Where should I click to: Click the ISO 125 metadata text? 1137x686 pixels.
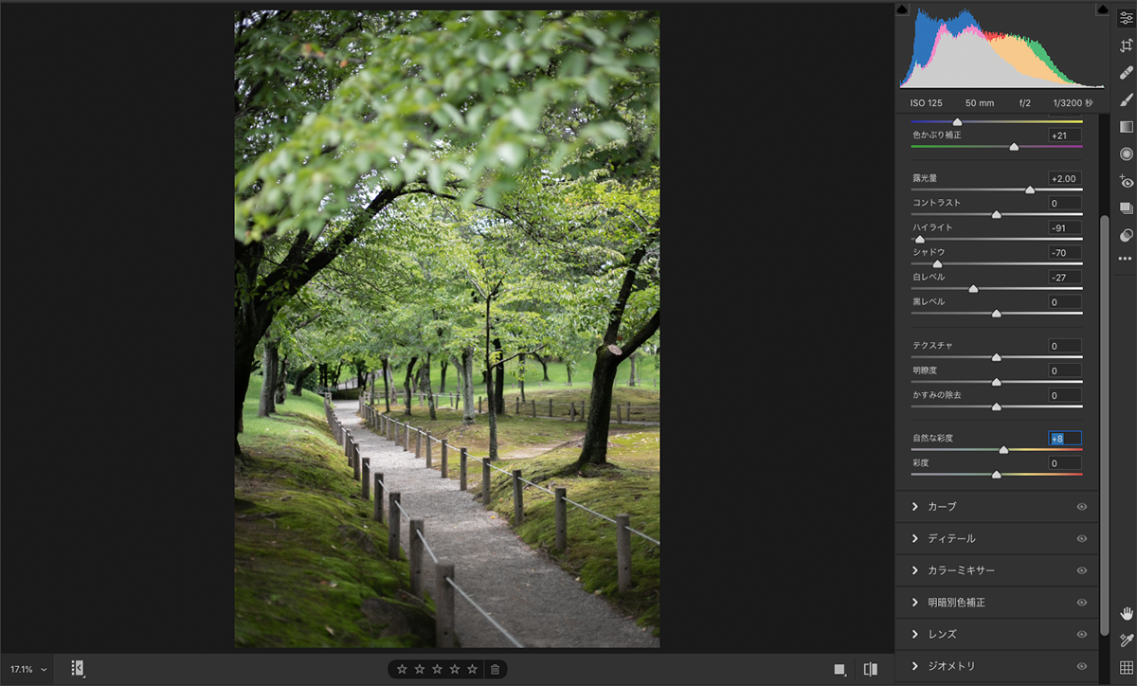(926, 102)
